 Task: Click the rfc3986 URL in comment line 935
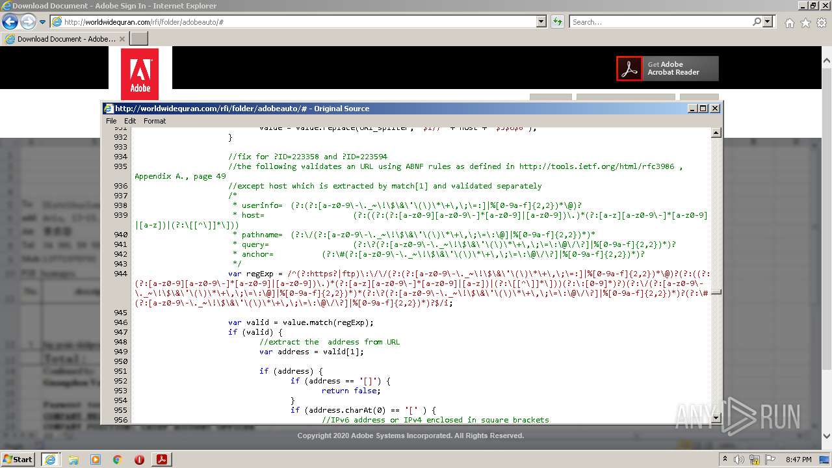click(x=597, y=166)
